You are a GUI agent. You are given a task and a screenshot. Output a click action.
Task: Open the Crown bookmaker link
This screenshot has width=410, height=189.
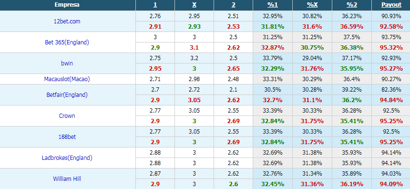click(x=67, y=115)
